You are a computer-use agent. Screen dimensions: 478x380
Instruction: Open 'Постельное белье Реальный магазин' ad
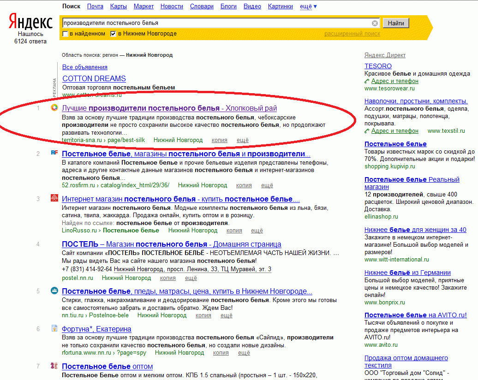coord(412,183)
